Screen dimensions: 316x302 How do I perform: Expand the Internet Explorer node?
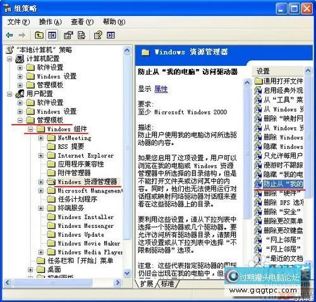pos(41,156)
